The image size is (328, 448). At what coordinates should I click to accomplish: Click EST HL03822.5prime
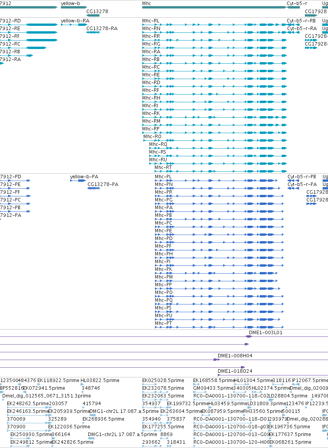[x=100, y=380]
